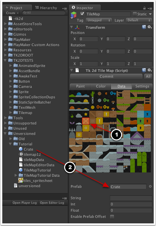Select the highlighted crate tile in palette

pos(86,121)
